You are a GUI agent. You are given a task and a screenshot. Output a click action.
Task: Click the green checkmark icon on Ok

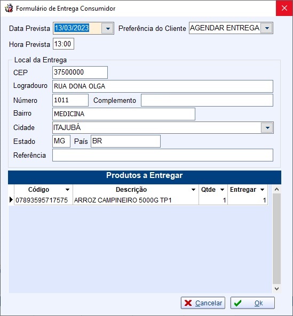pyautogui.click(x=237, y=303)
